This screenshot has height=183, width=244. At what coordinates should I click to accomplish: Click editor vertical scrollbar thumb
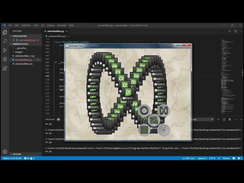coord(242,72)
